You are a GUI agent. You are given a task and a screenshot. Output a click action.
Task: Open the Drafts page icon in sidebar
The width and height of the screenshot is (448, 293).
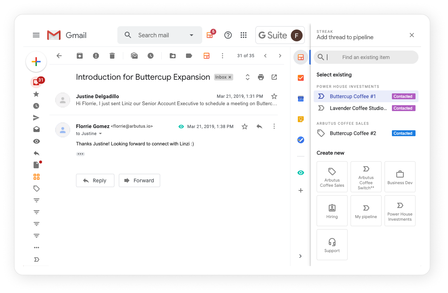click(37, 165)
